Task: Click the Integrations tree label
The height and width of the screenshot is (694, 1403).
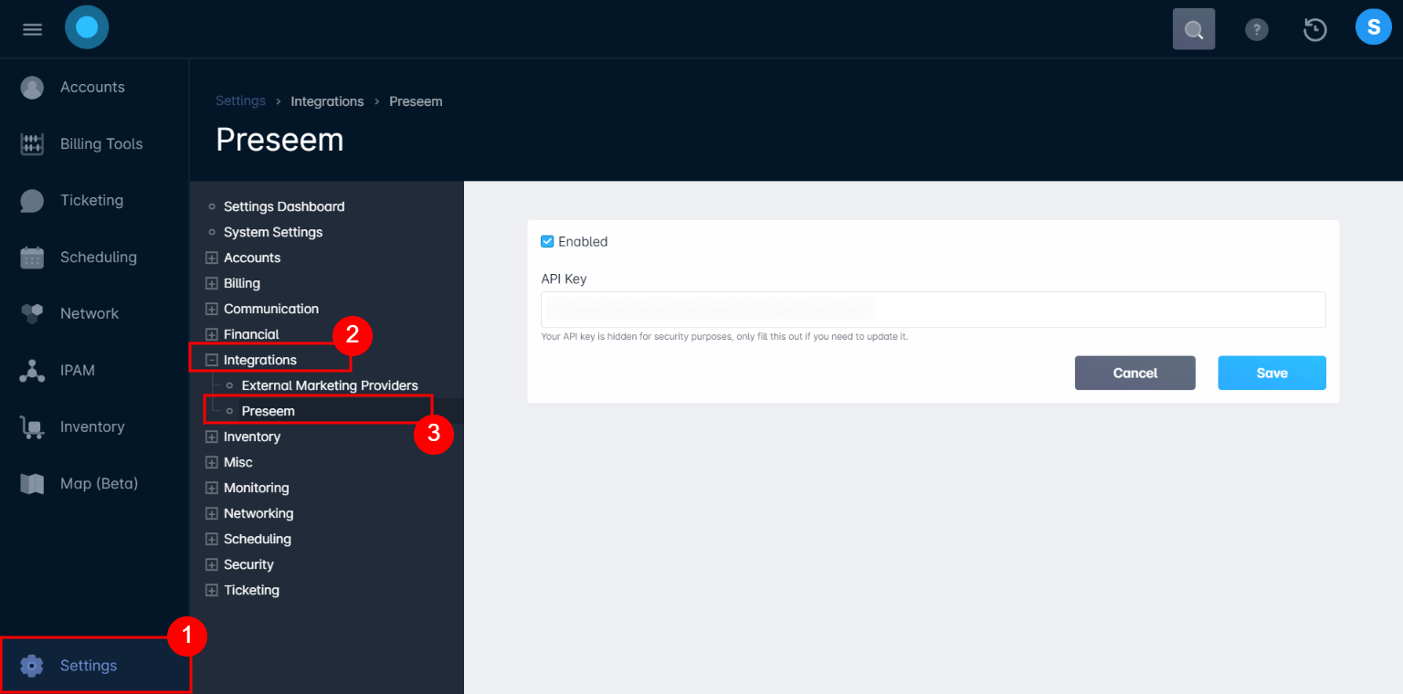Action: [x=260, y=361]
